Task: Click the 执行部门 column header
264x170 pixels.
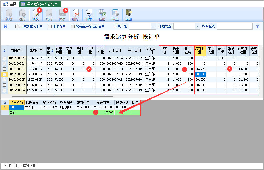Action: 151,50
